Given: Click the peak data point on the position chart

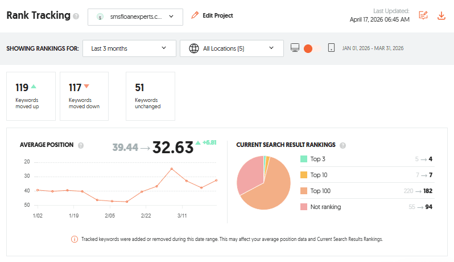Looking at the screenshot, I should (172, 169).
